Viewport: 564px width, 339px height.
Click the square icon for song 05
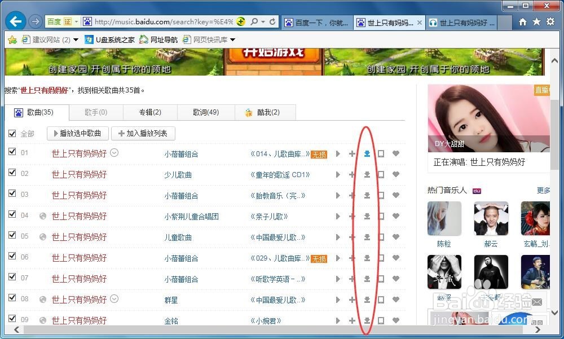point(381,237)
